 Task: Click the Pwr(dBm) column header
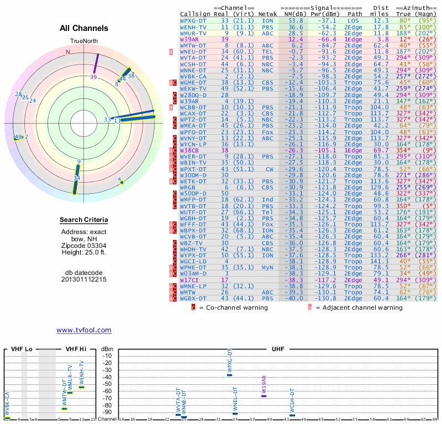[x=325, y=14]
